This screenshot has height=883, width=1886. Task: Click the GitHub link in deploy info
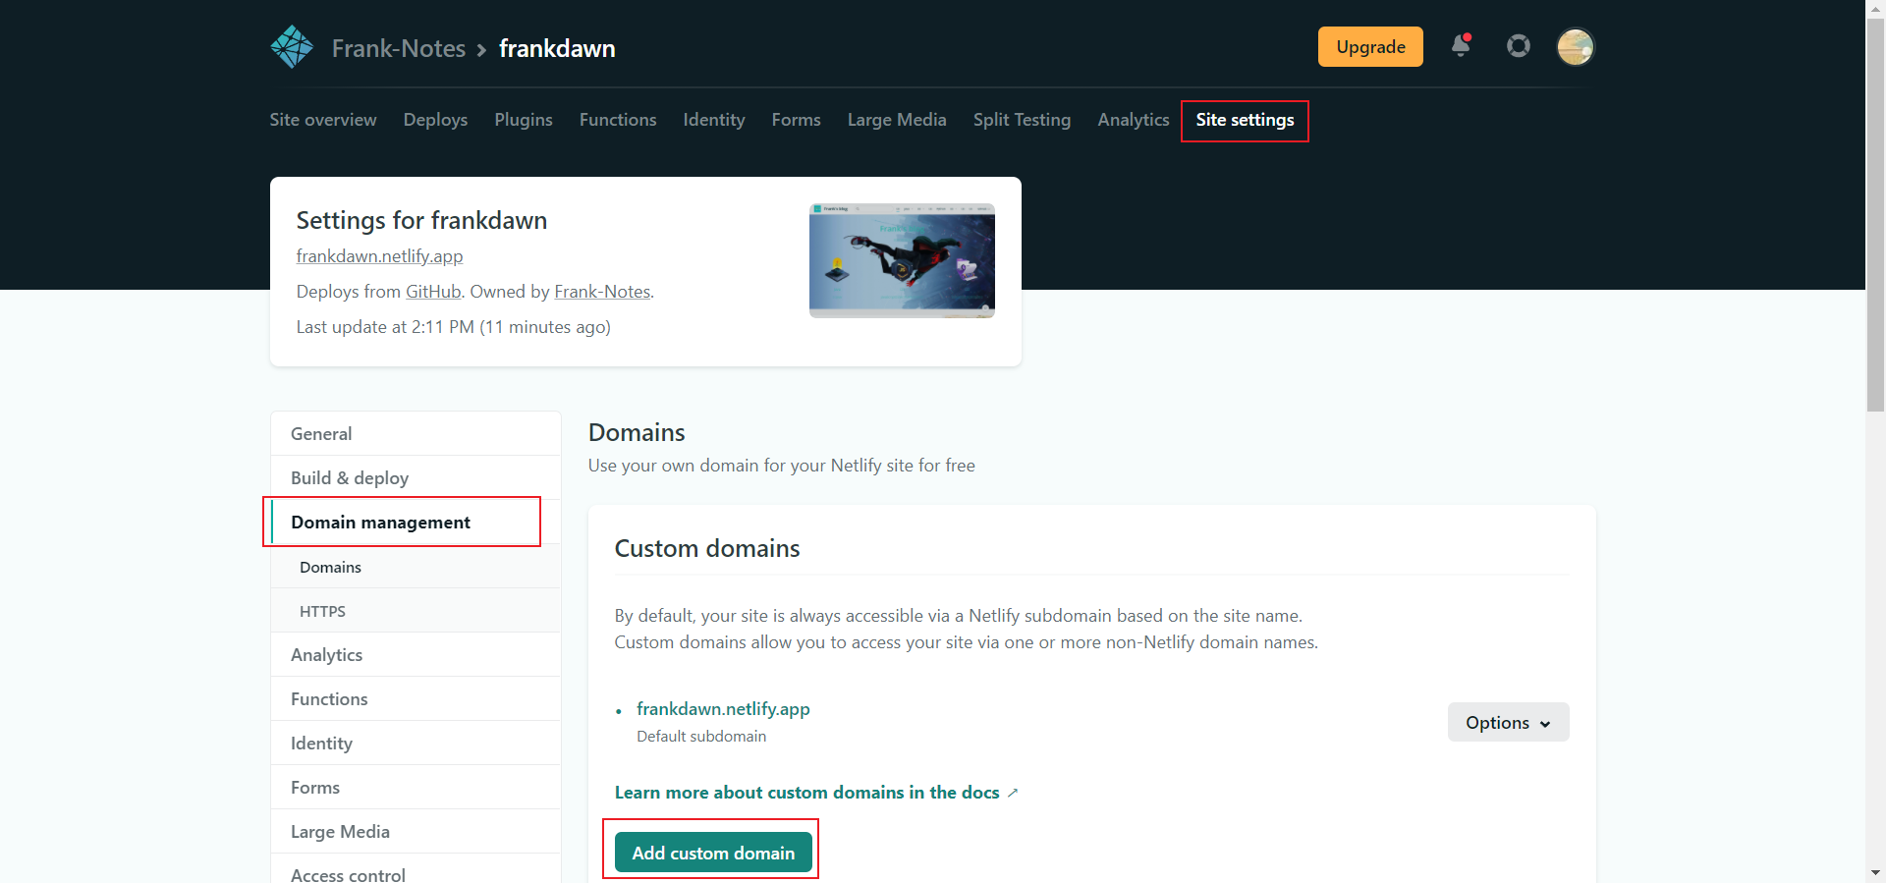pyautogui.click(x=433, y=292)
